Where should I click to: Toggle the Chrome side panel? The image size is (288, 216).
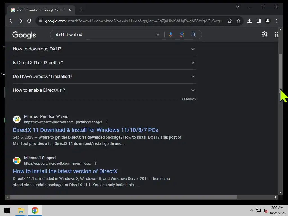259,21
